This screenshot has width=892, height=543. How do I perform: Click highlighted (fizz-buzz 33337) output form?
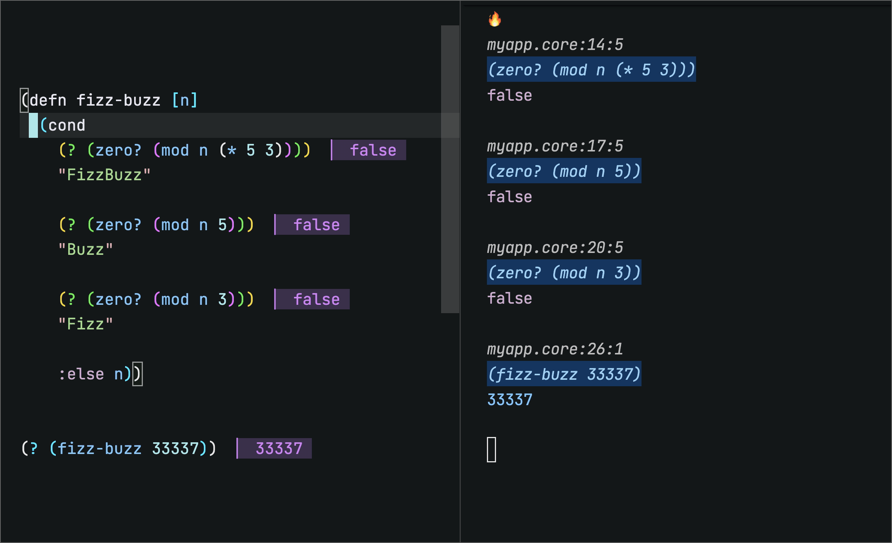coord(564,374)
